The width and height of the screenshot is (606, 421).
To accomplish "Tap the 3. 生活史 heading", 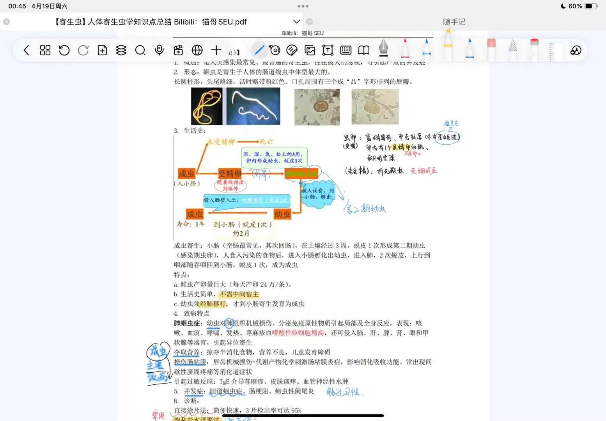I will (x=190, y=131).
